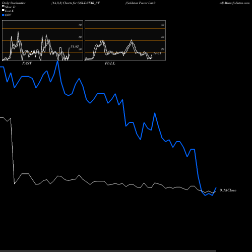Click the Slow D legend label
Screen dimensions: 252x252
(x=10, y=7)
